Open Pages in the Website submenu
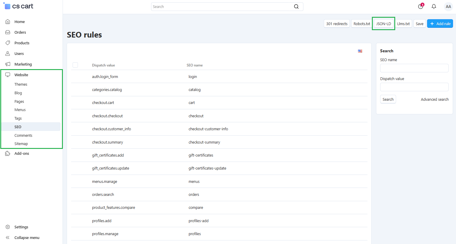456x244 pixels. click(x=19, y=101)
